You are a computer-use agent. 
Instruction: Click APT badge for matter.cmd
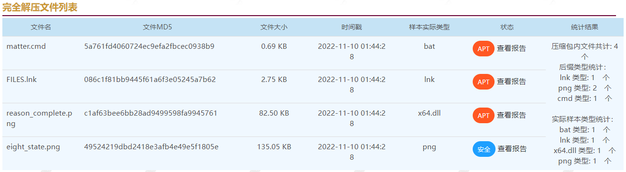pos(483,49)
